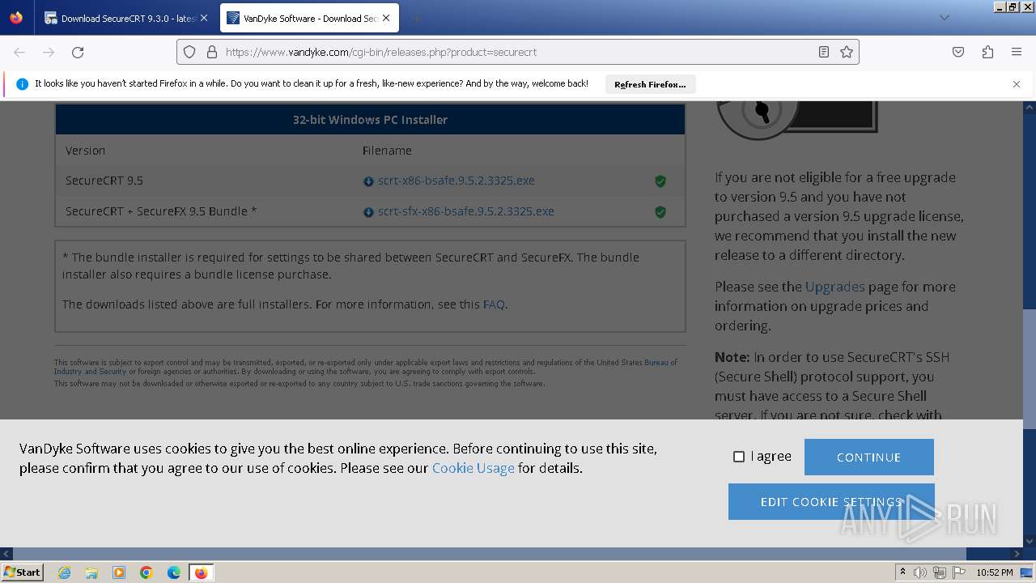Screen dimensions: 1036x583
Task: Close the Download SecureCRT 9.3.0 tab
Action: pyautogui.click(x=204, y=18)
